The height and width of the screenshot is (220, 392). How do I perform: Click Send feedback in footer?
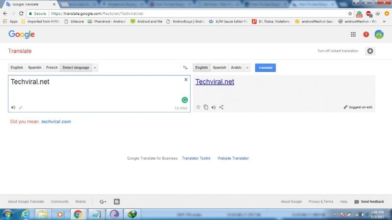click(369, 201)
